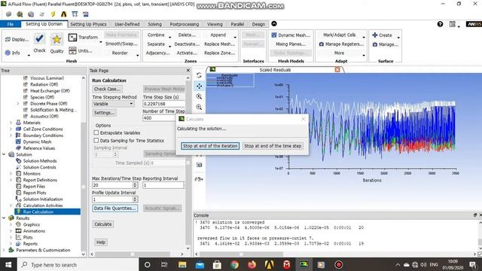482x271 pixels.
Task: Switch to Postprocessing tab
Action: coord(184,24)
